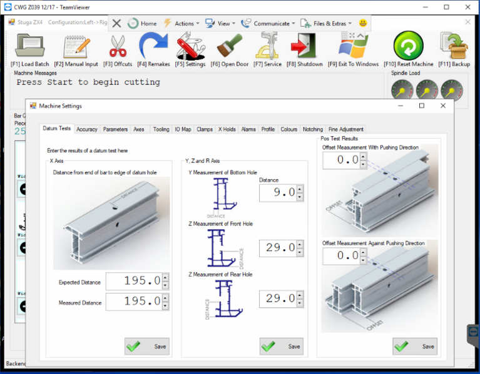Click F8 Shutdown exit-door icon

click(303, 46)
